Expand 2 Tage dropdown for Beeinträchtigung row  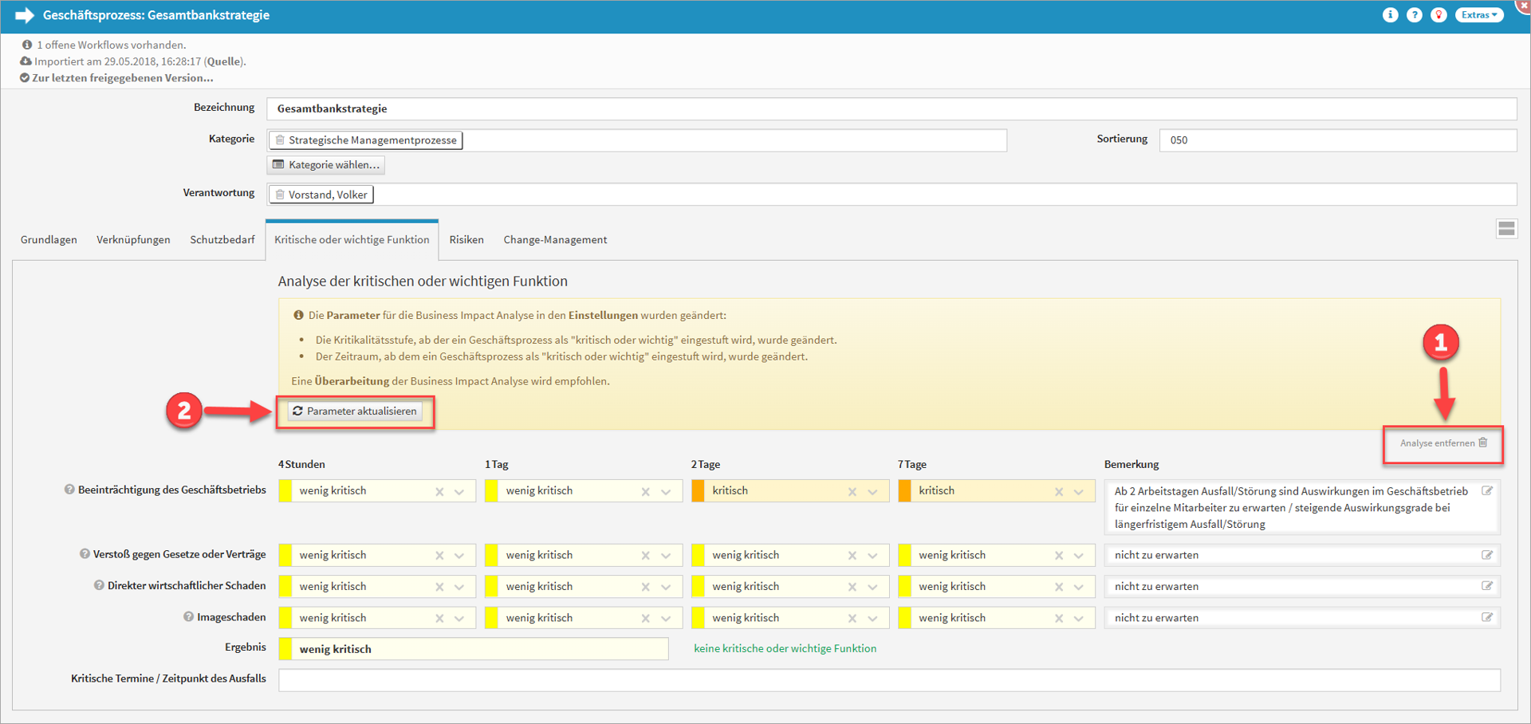[x=873, y=492]
